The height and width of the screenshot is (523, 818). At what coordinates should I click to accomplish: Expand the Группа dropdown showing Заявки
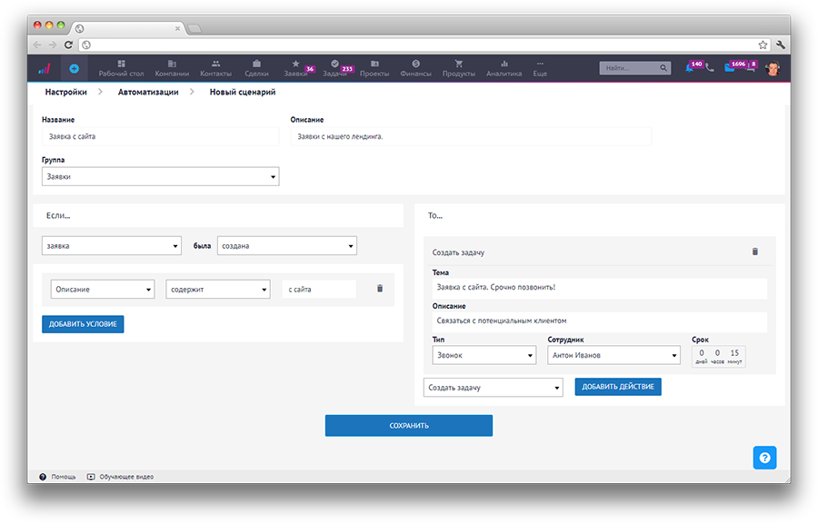coord(160,176)
